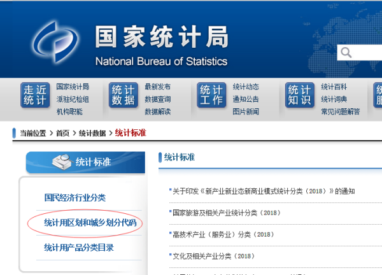Go to 首页 in the breadcrumb

tap(62, 133)
